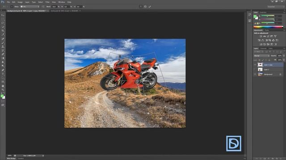Select the Eyedropper tool

click(x=3, y=35)
